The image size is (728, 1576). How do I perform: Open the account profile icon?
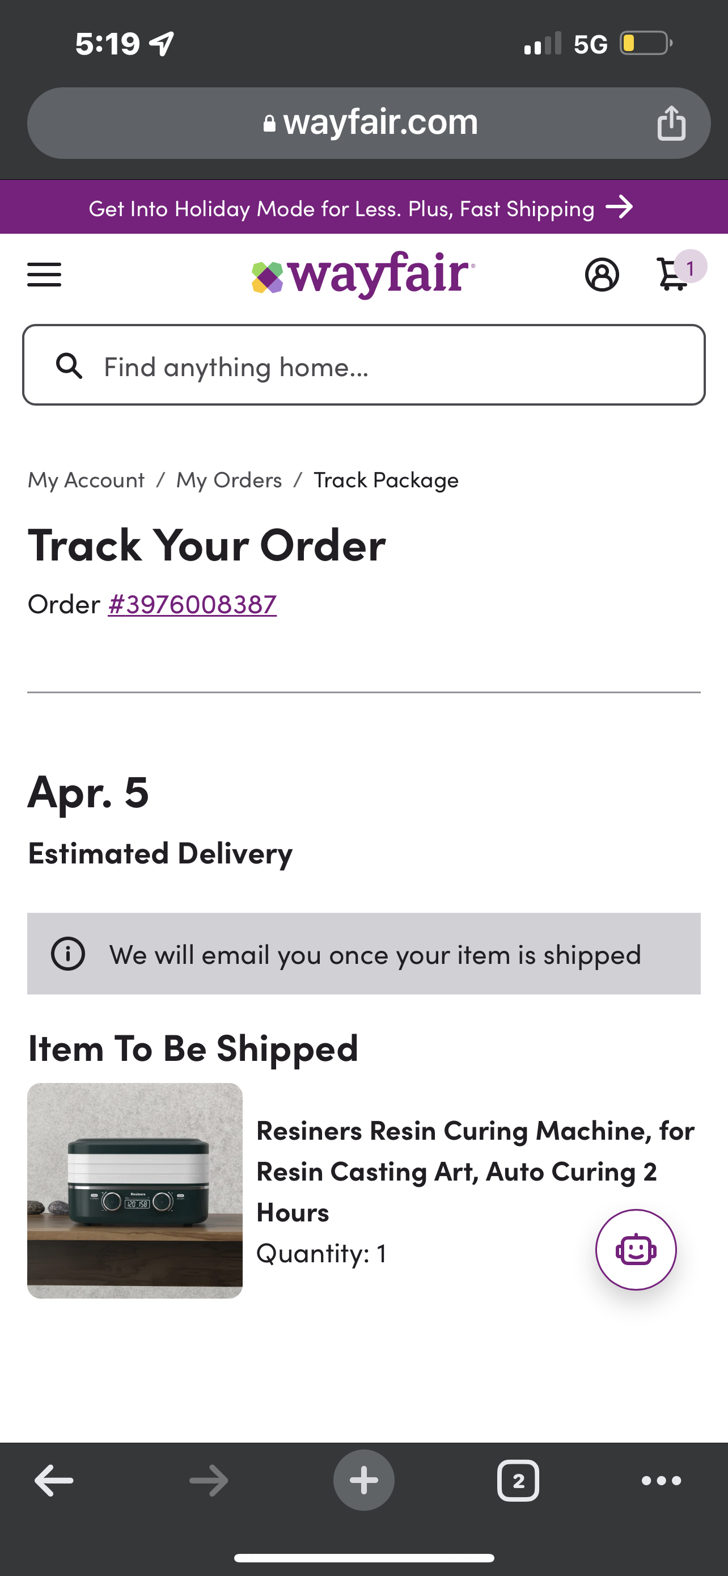[602, 274]
